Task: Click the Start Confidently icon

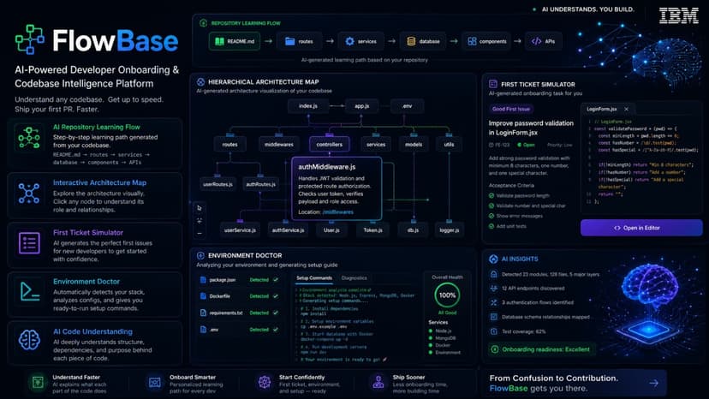Action: pyautogui.click(x=265, y=383)
